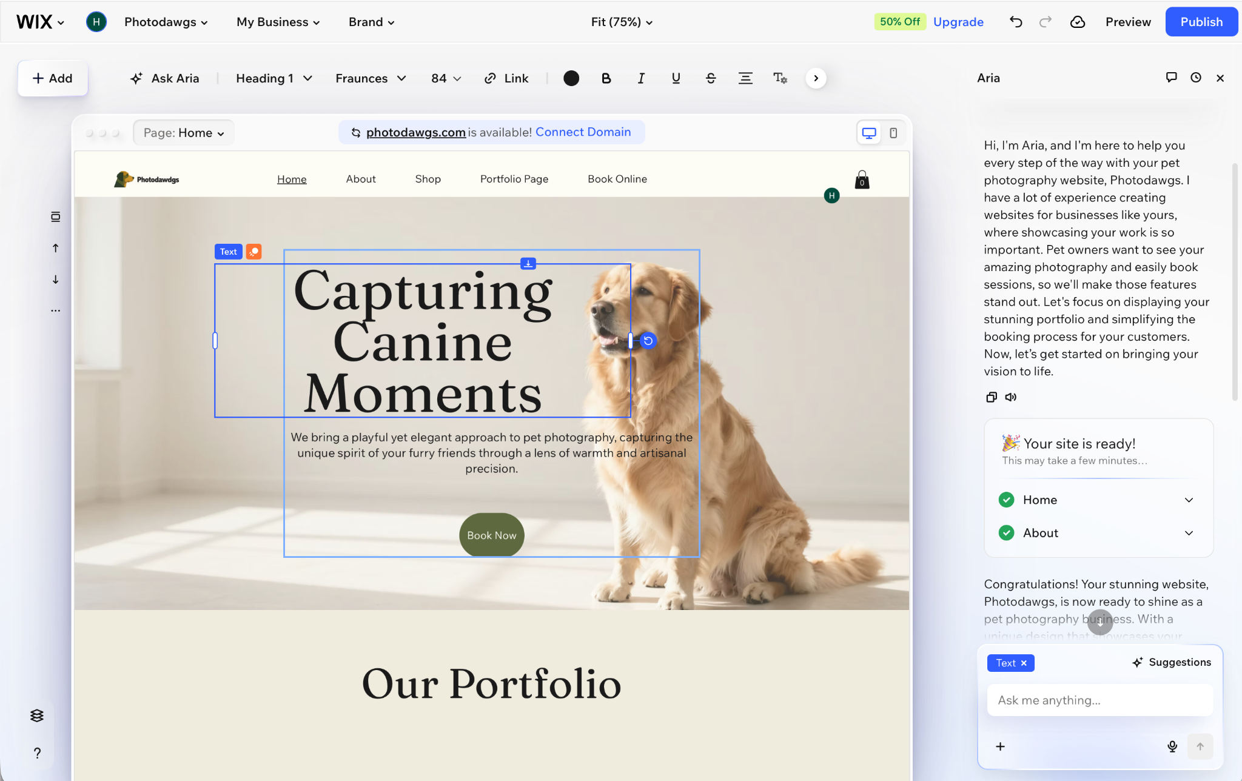Screen dimensions: 1242x781
Task: Click the Add button
Action: tap(53, 78)
